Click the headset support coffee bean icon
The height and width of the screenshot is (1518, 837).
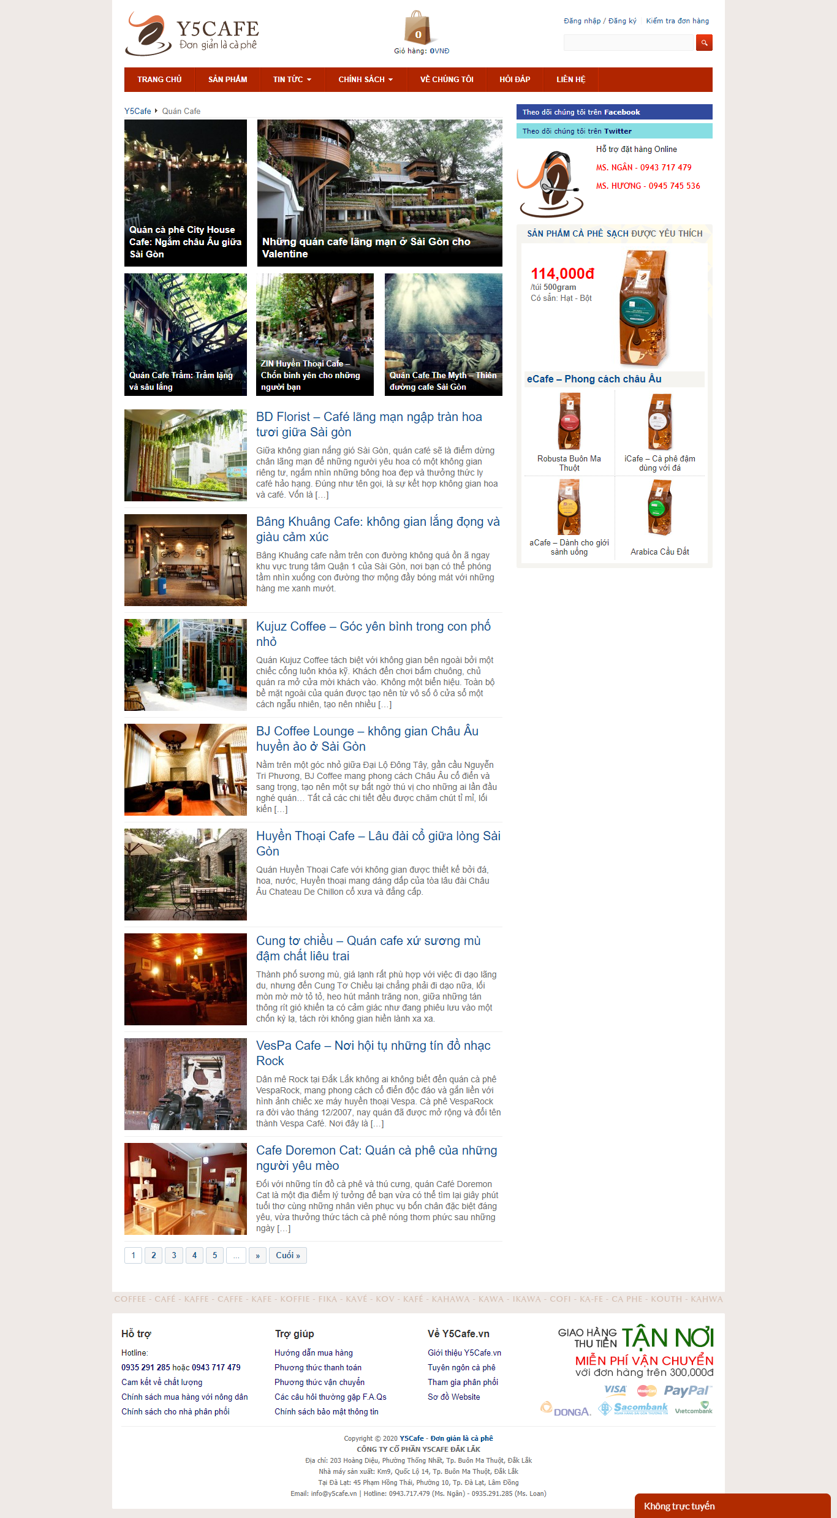(550, 184)
